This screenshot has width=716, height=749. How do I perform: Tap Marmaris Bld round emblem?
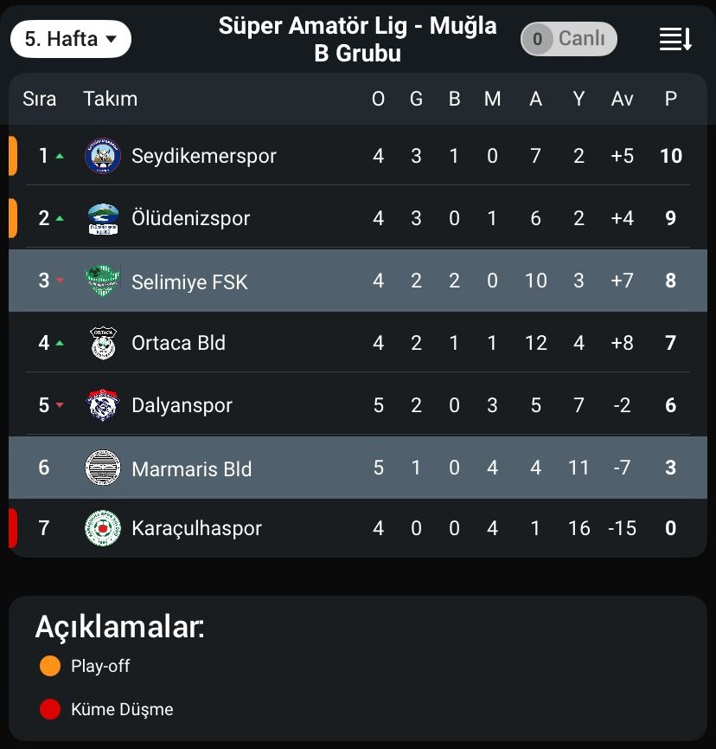click(103, 468)
